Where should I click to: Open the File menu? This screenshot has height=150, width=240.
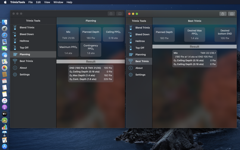[x=31, y=2]
